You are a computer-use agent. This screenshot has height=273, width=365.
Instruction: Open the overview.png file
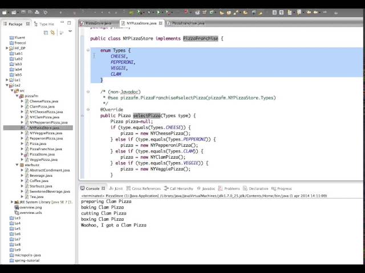[x=30, y=208]
